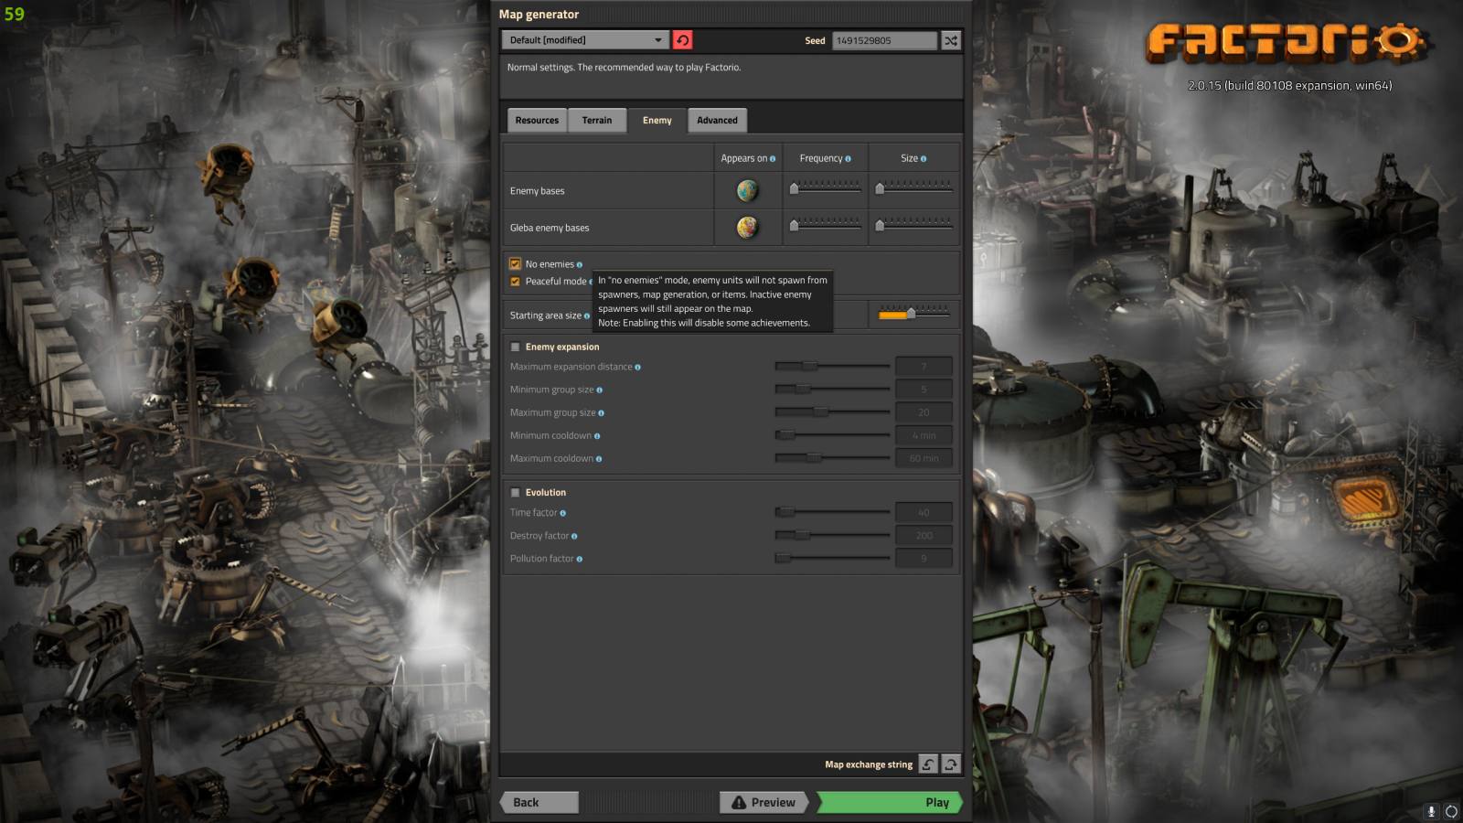Click the Time factor info icon

[x=562, y=513]
